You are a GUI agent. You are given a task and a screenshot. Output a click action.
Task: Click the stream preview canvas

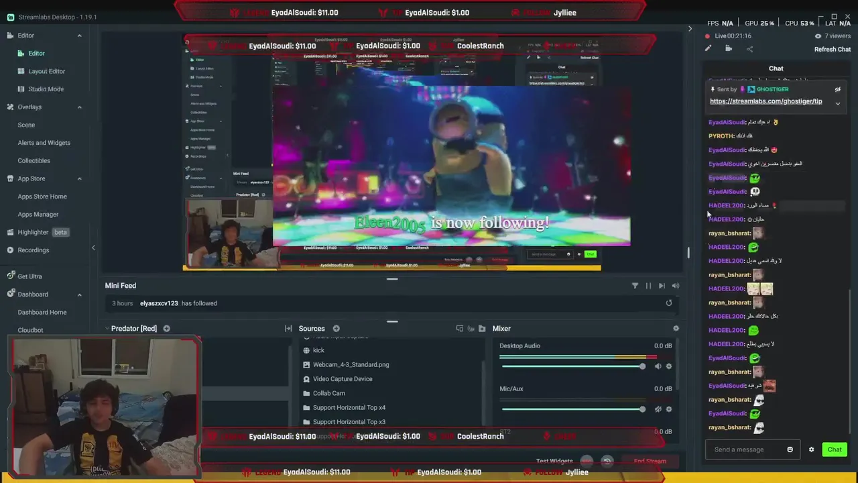point(392,154)
